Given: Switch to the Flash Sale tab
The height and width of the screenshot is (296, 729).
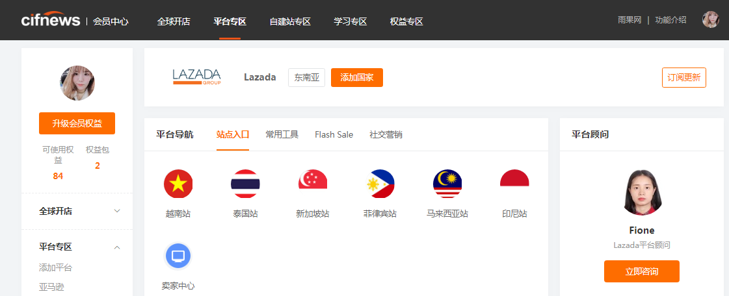Looking at the screenshot, I should 334,134.
